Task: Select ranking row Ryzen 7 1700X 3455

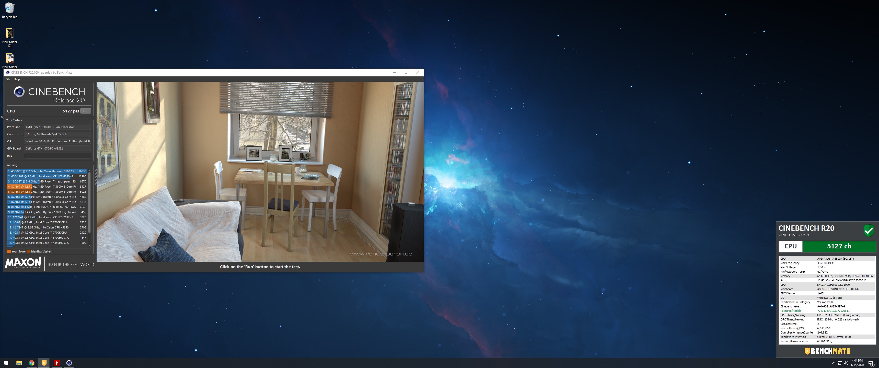Action: [x=47, y=212]
